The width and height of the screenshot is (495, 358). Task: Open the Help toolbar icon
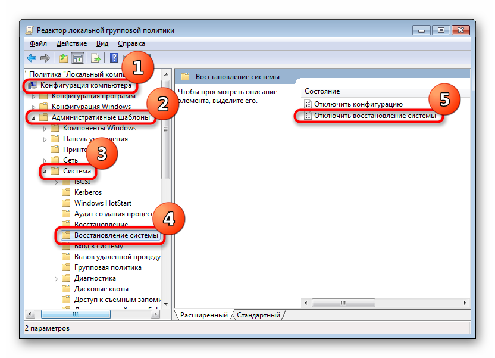(114, 58)
